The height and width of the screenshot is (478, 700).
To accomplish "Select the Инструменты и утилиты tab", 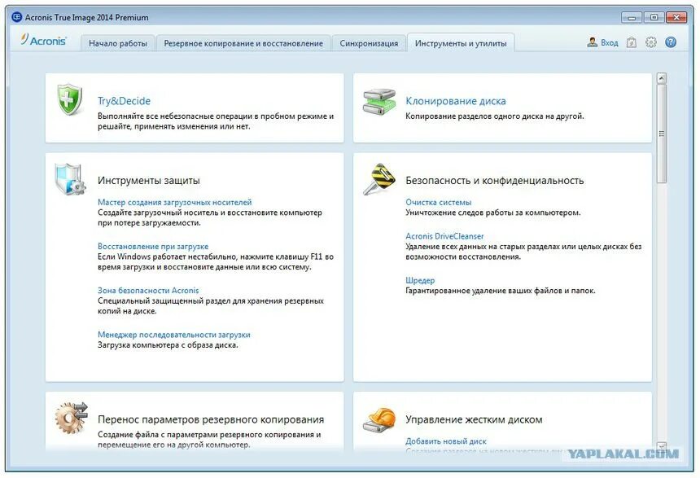I will point(461,43).
